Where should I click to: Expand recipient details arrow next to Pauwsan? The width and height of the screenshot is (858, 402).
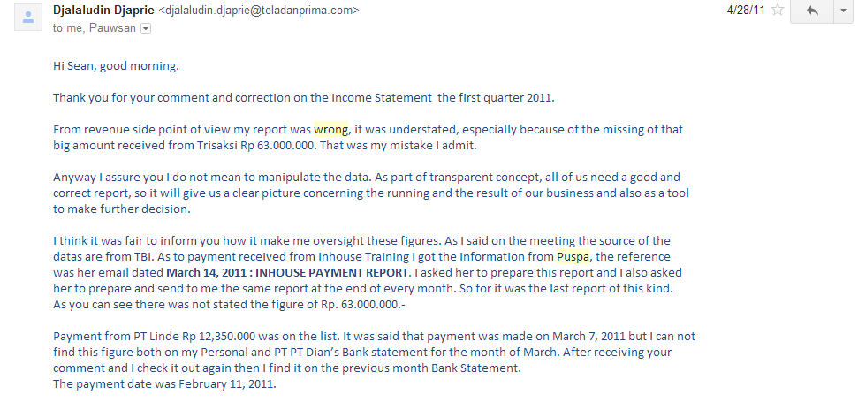point(146,28)
